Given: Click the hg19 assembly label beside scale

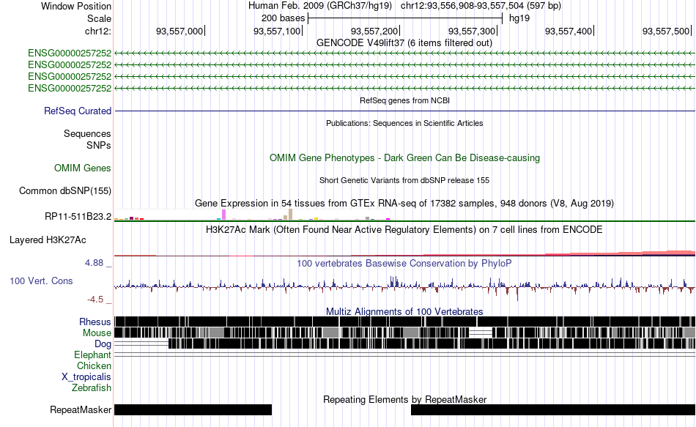Looking at the screenshot, I should click(x=519, y=18).
